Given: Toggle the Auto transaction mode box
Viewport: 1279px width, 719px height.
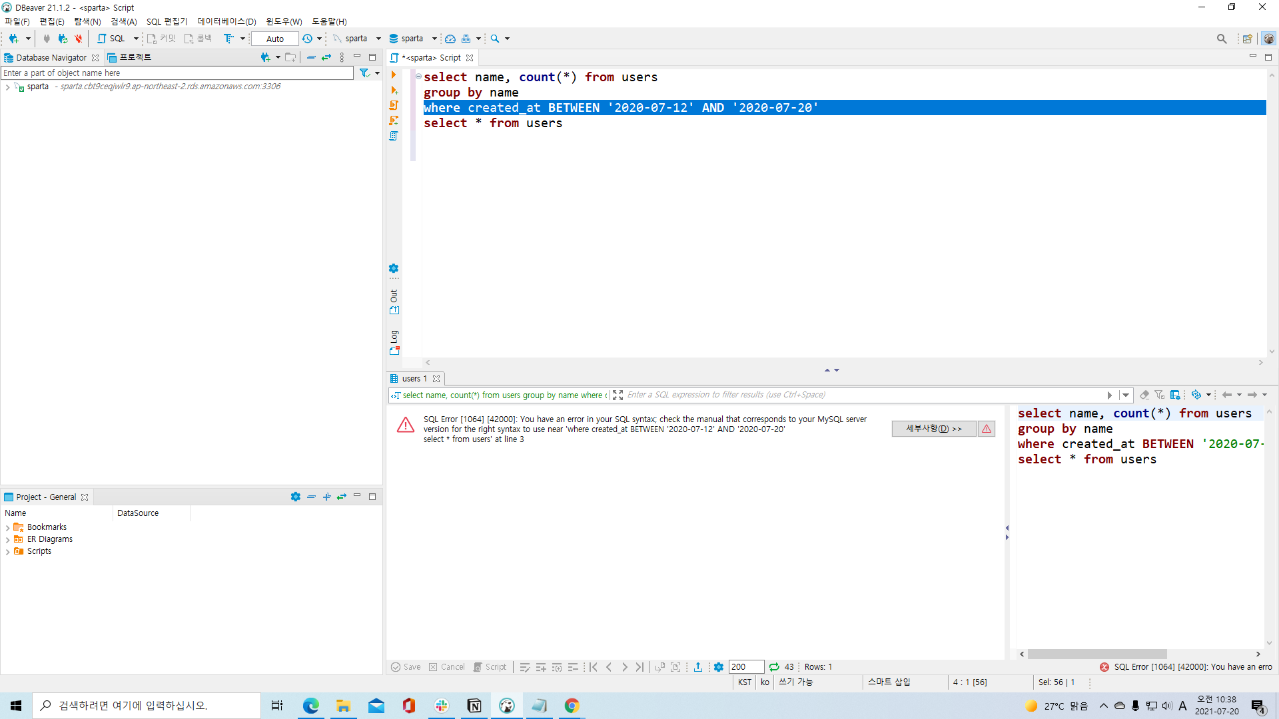Looking at the screenshot, I should coord(275,39).
